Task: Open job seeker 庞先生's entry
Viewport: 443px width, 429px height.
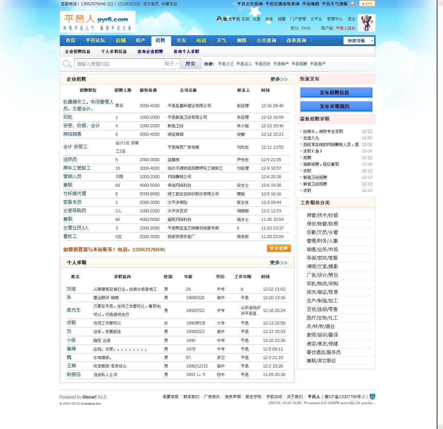Action: (x=74, y=310)
